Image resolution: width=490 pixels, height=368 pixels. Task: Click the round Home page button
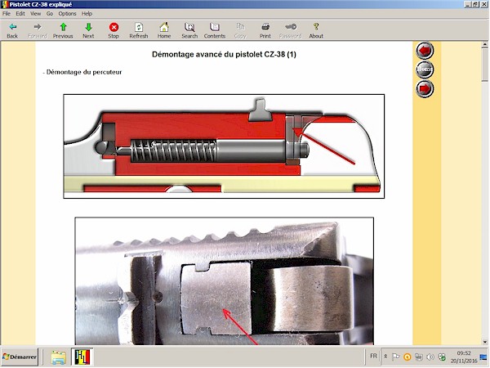(x=425, y=70)
